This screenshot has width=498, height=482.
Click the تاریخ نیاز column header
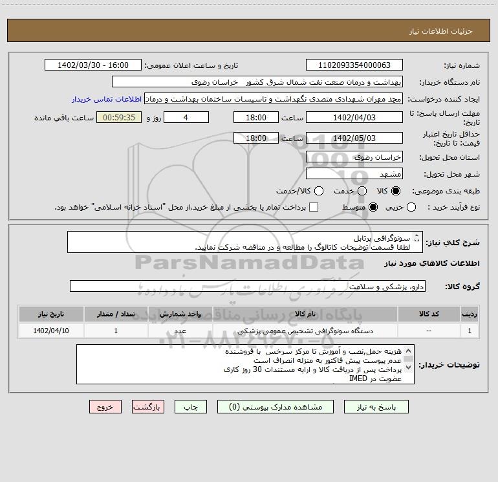pos(51,314)
